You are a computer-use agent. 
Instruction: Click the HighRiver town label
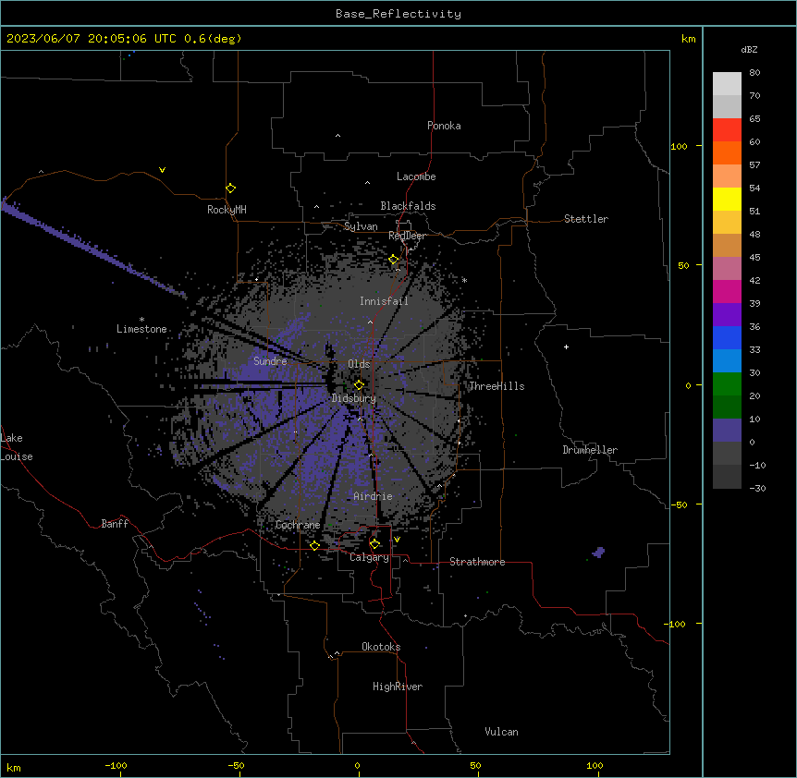coord(398,687)
